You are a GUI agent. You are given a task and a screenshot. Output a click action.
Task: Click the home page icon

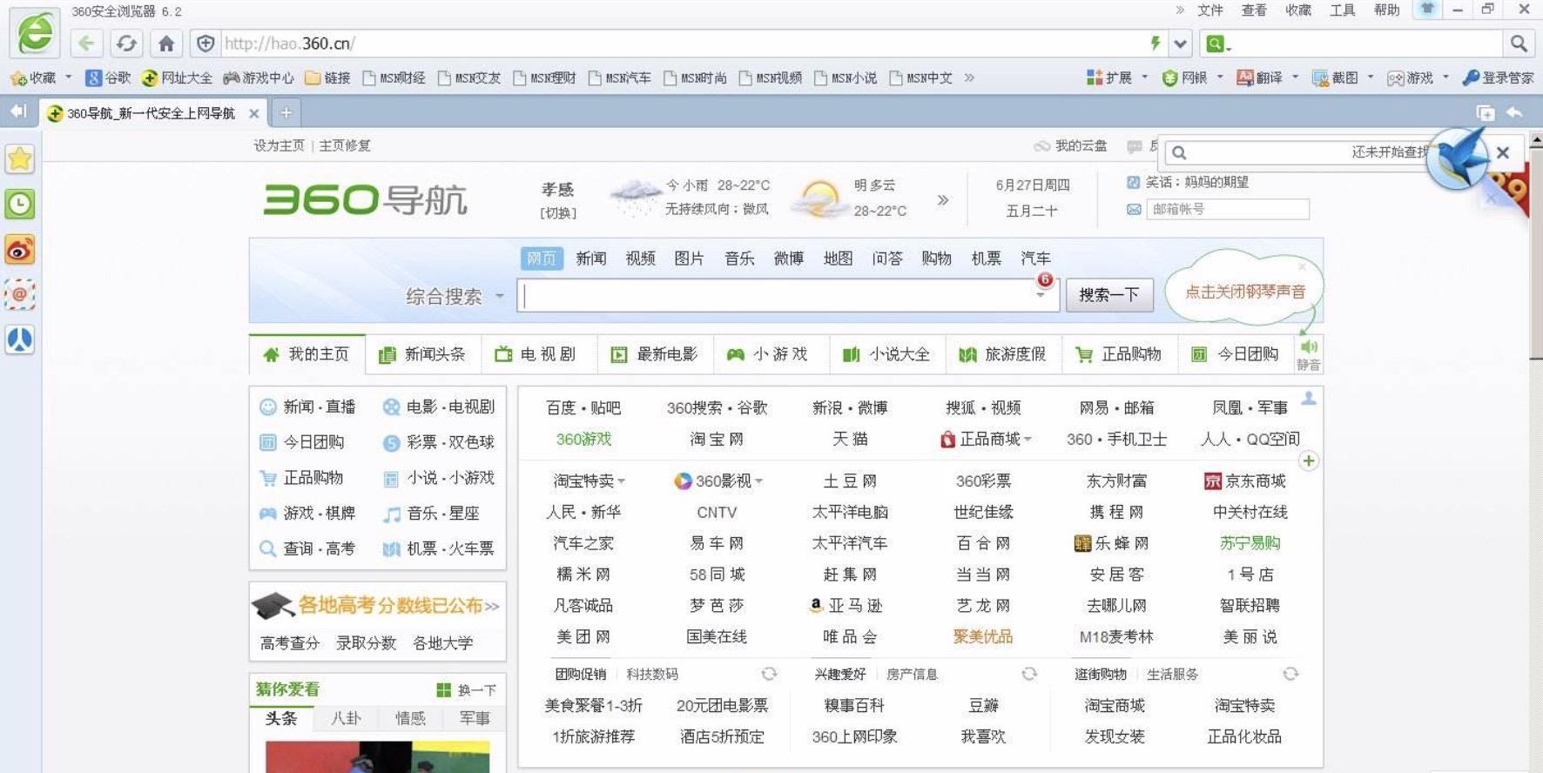pyautogui.click(x=166, y=44)
